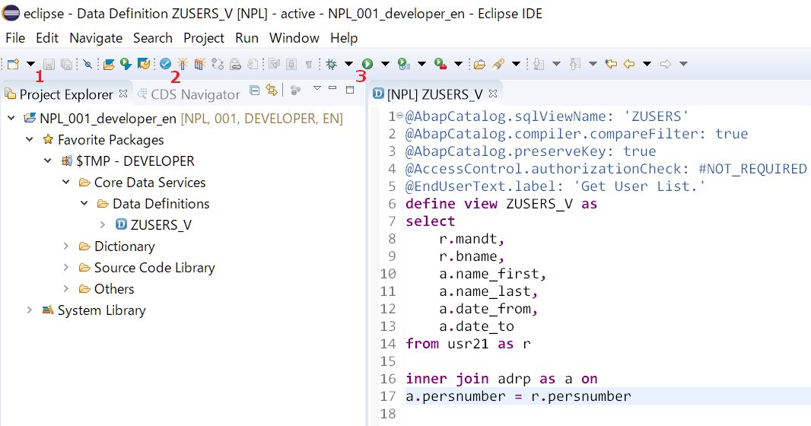Click the Previous Annotation icon
Viewport: 811px width, 426px height.
point(575,64)
